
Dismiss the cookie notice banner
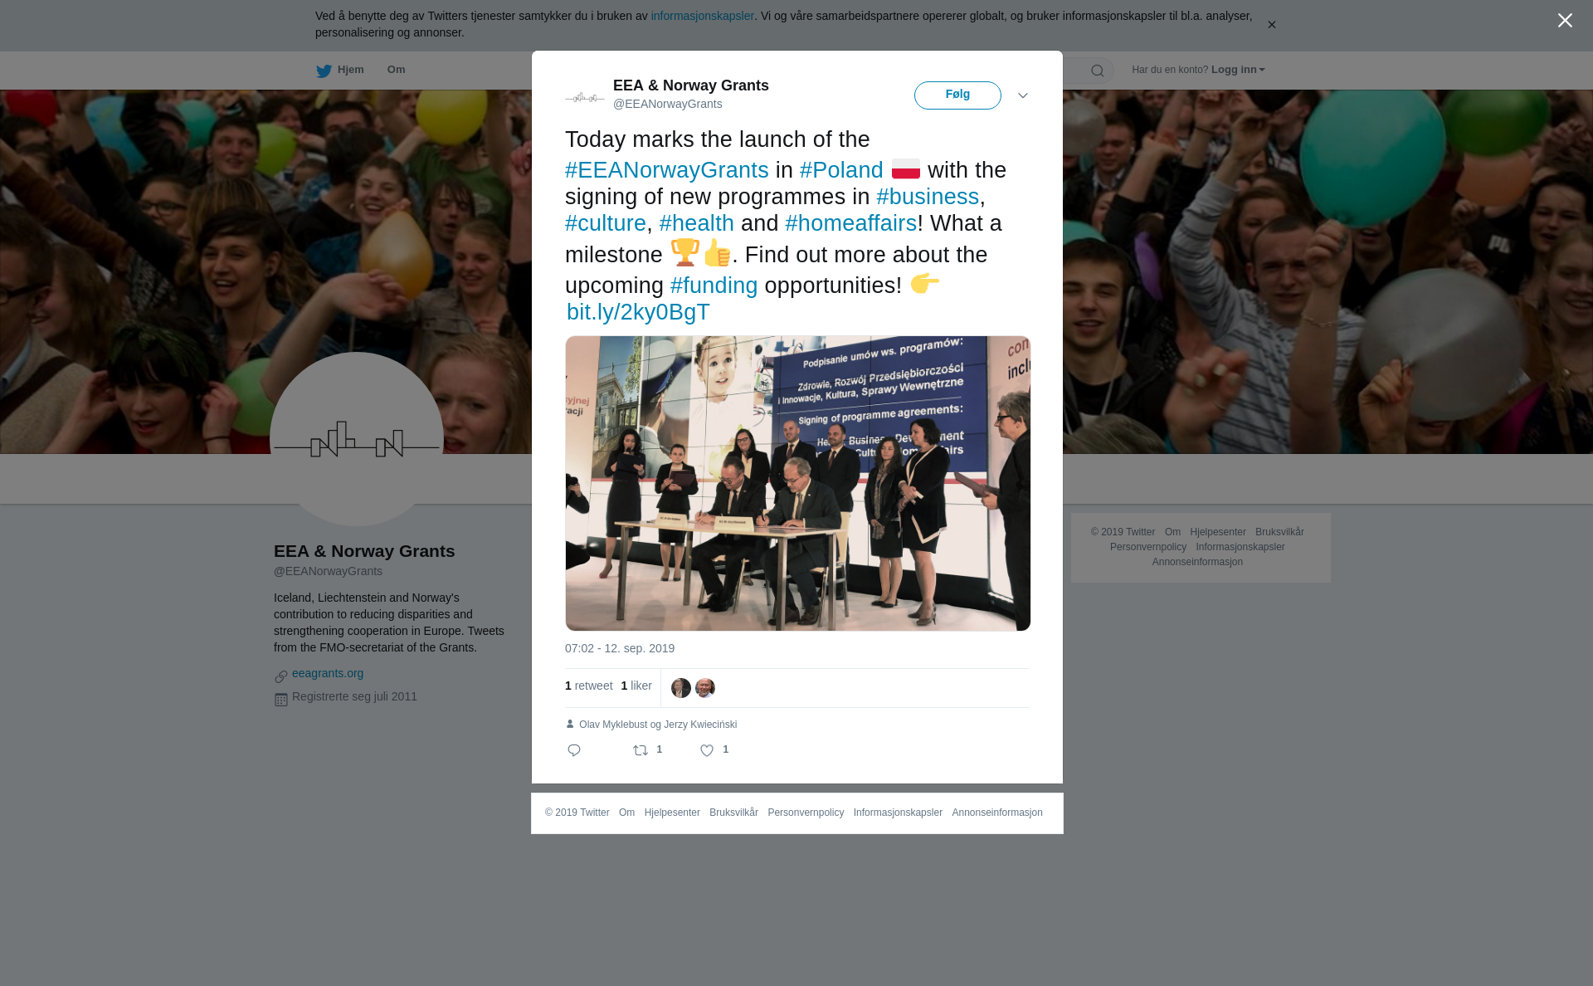tap(1271, 25)
